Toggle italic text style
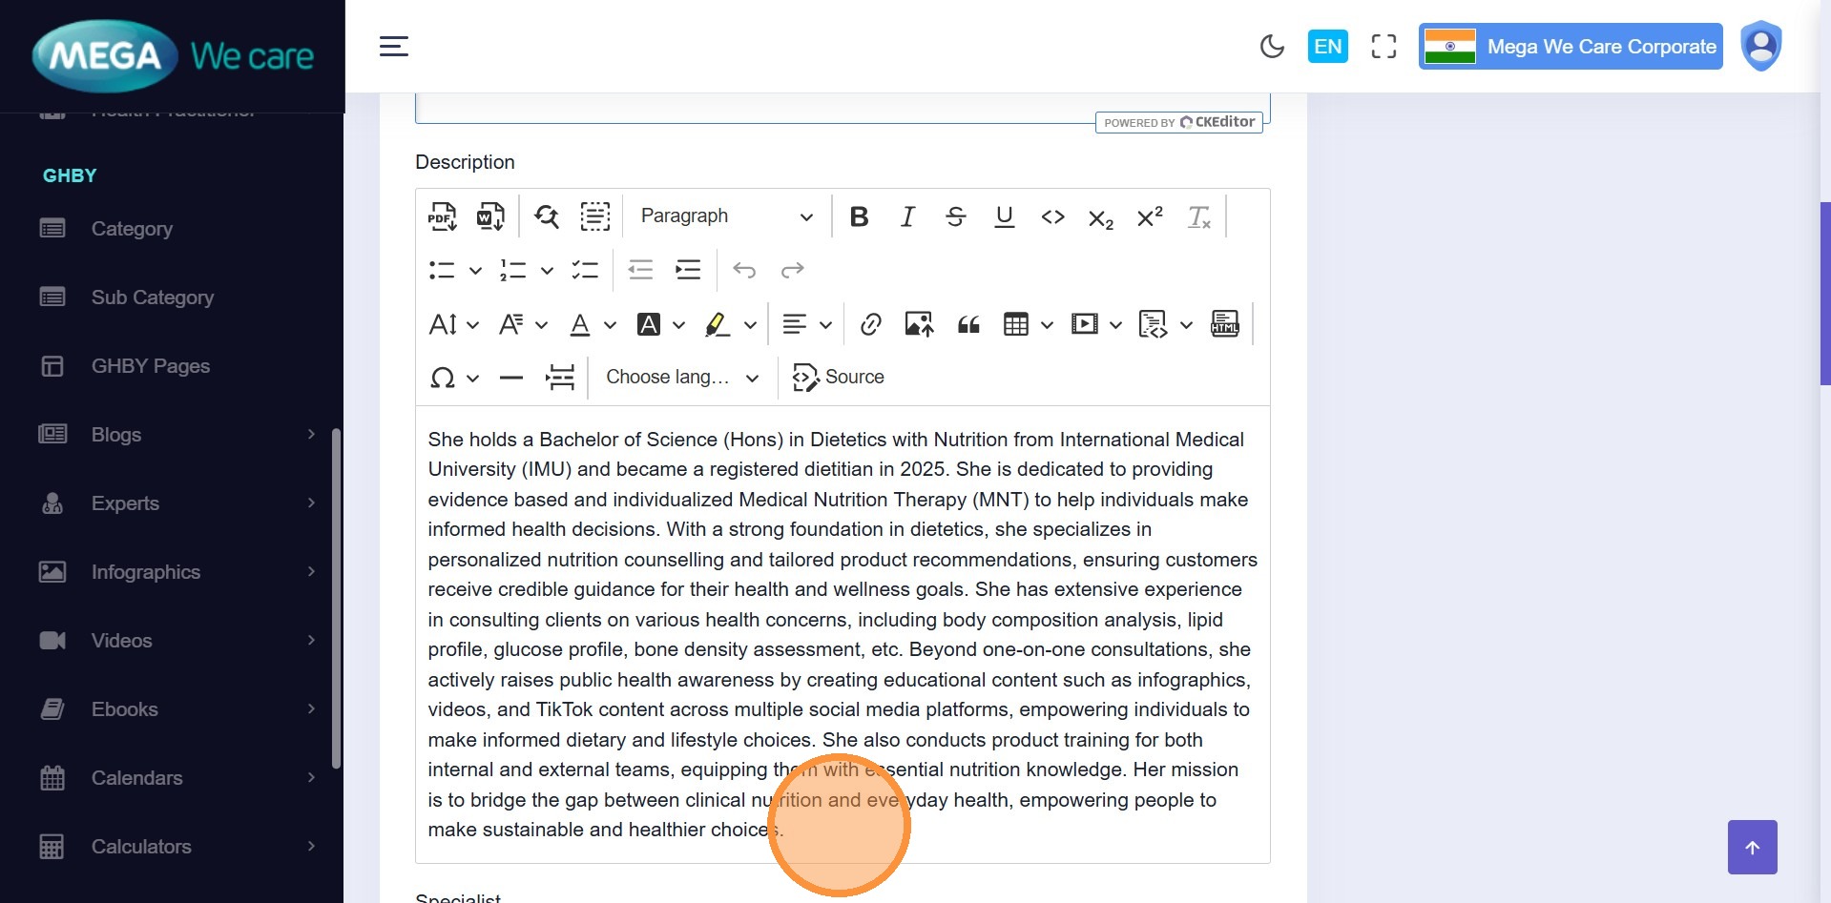This screenshot has height=903, width=1831. [x=907, y=217]
